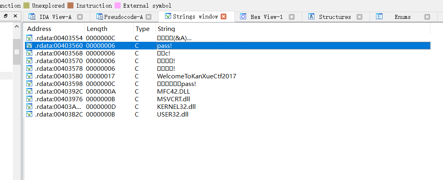Click string icon for address 00403598
This screenshot has height=180, width=443.
(29, 84)
